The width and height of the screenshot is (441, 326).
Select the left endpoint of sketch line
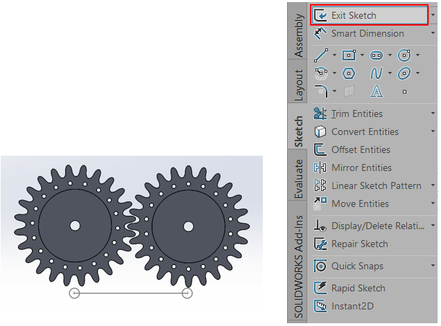click(74, 293)
